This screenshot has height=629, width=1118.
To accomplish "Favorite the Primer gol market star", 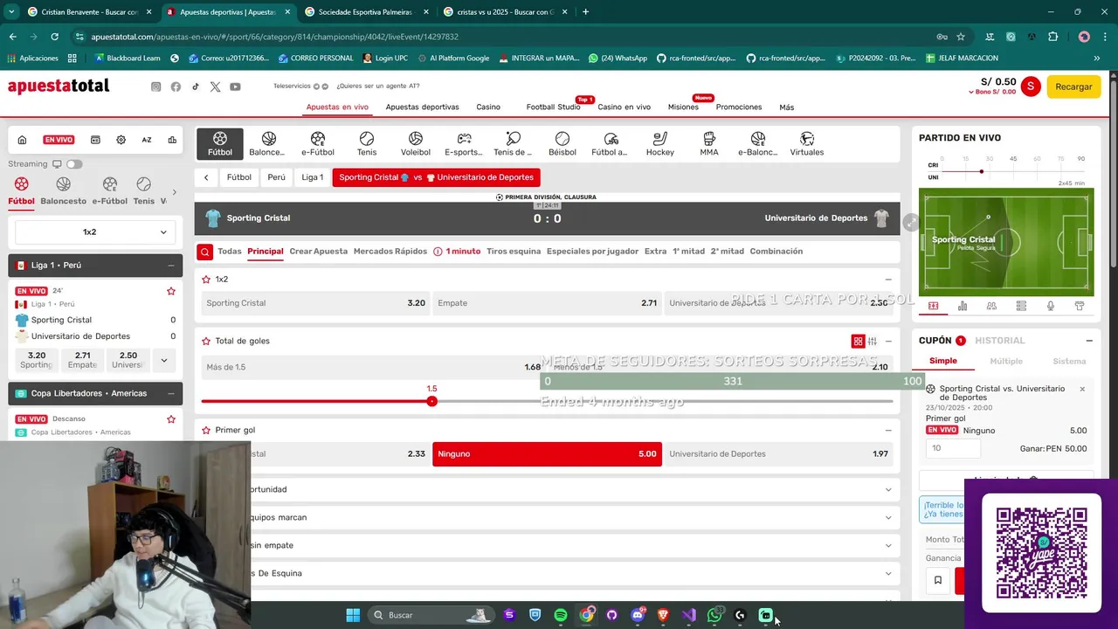I will coord(206,431).
